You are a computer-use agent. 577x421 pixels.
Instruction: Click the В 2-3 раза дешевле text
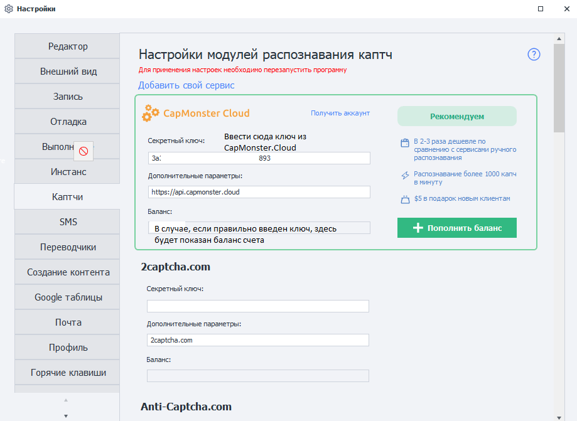coord(465,149)
